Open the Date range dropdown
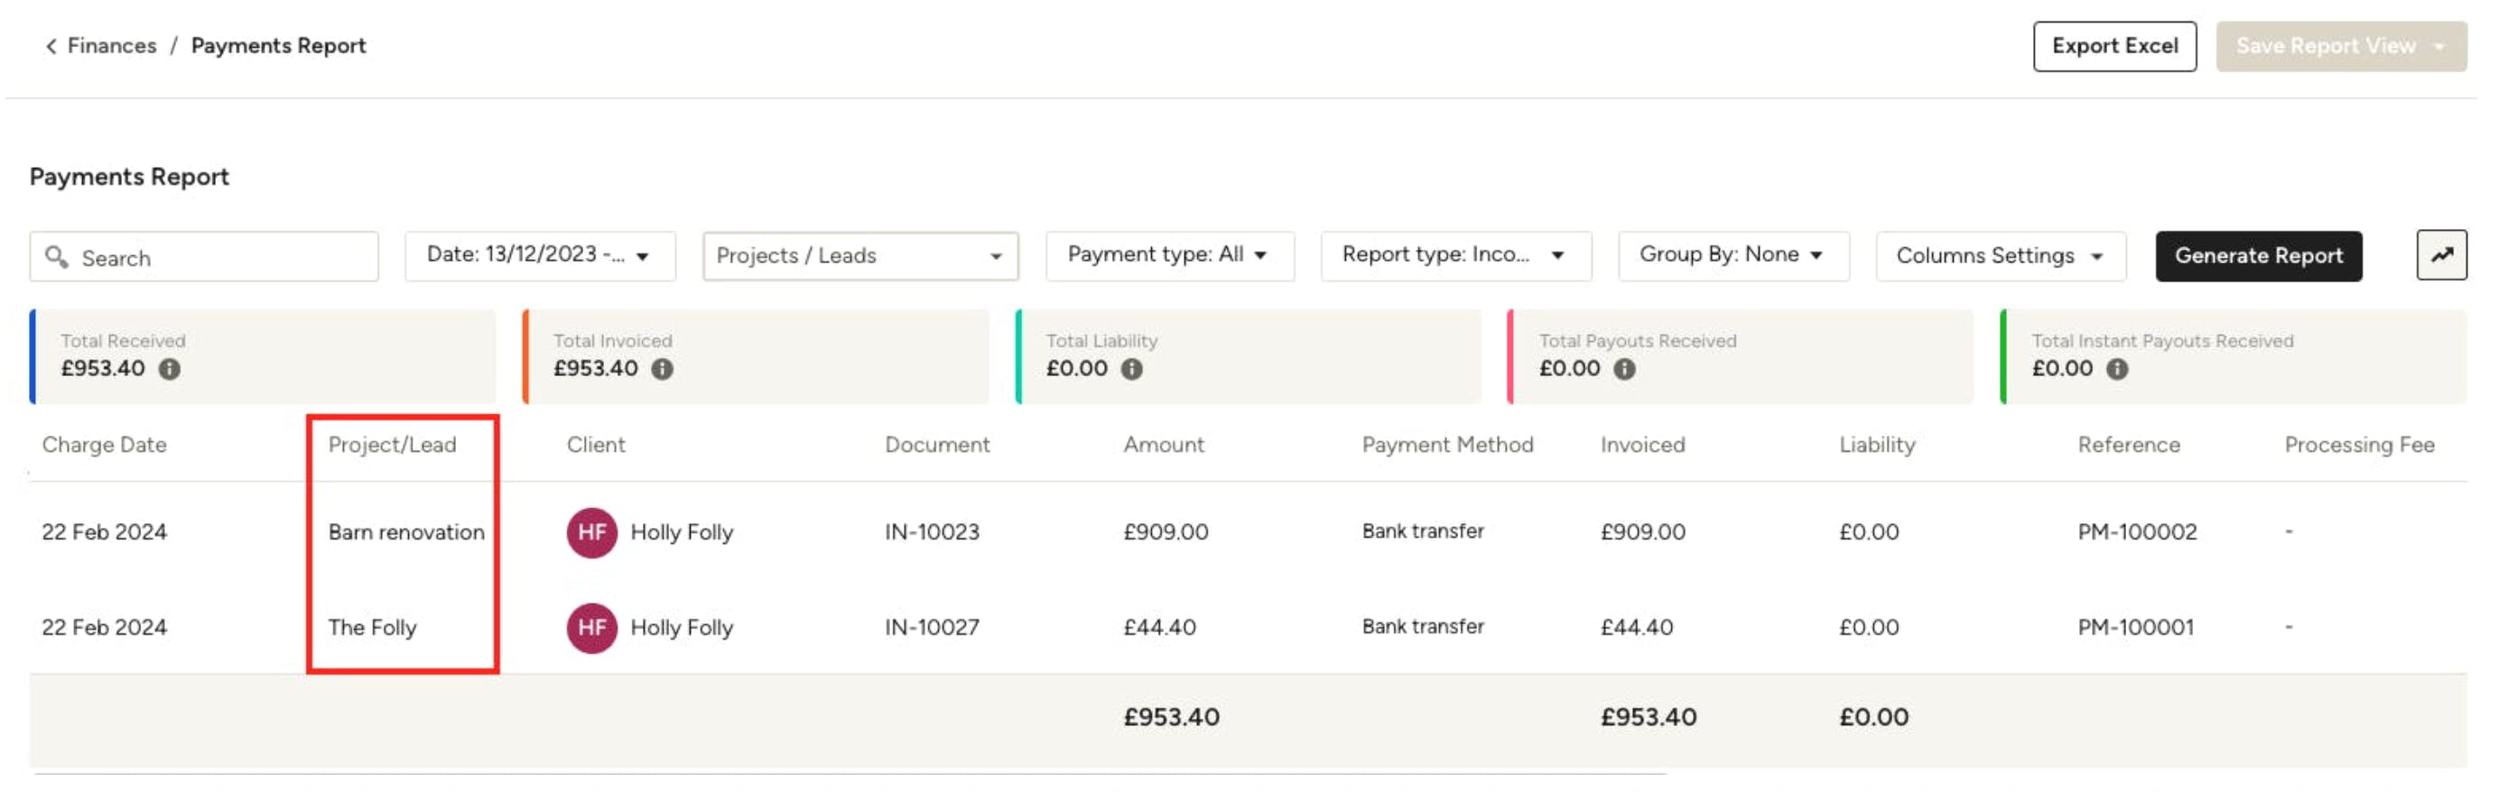 click(x=539, y=256)
